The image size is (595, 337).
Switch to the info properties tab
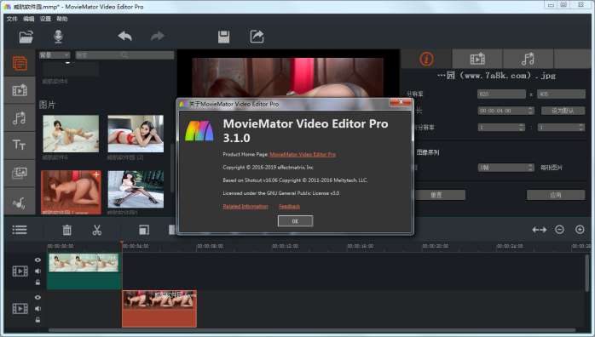click(x=426, y=59)
